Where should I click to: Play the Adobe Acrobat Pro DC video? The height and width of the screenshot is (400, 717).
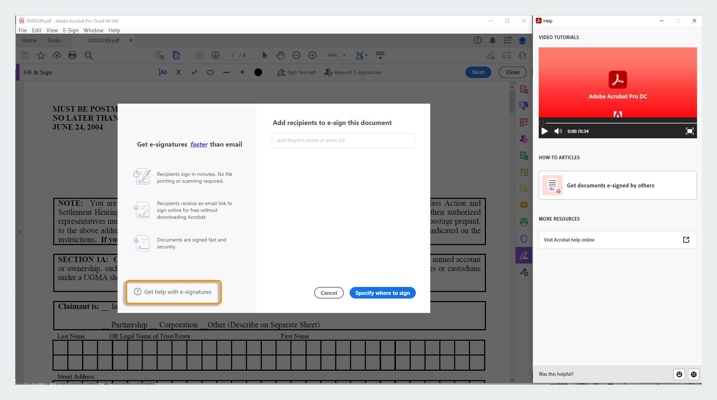click(544, 131)
